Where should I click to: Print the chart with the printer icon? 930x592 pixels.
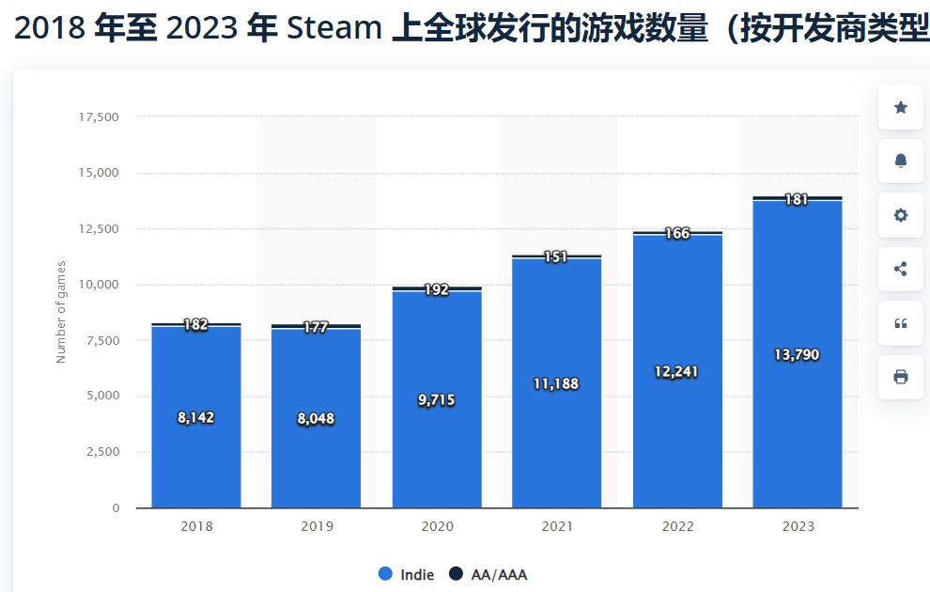900,377
